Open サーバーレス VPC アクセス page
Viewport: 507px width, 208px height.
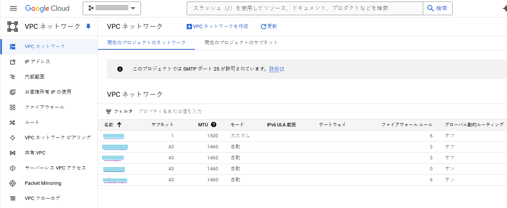[56, 168]
